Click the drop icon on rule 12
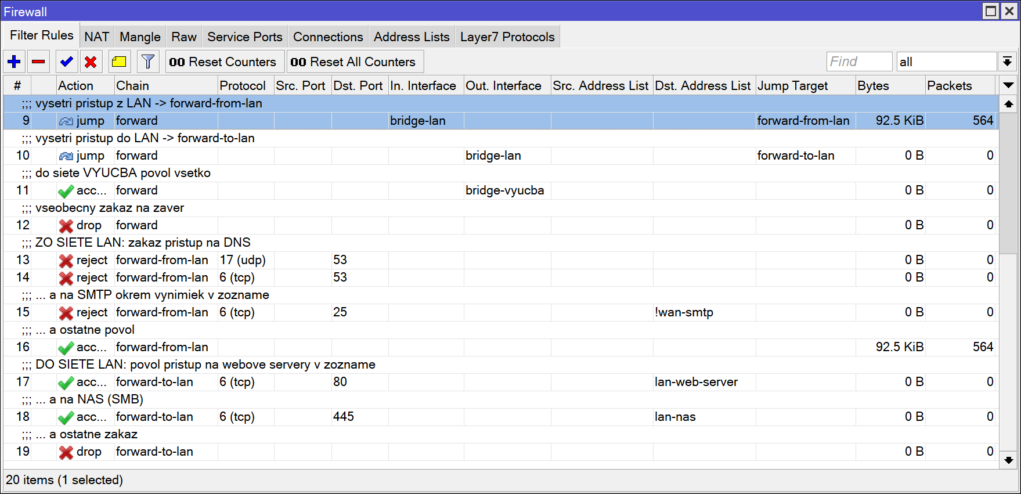Image resolution: width=1021 pixels, height=494 pixels. click(66, 226)
